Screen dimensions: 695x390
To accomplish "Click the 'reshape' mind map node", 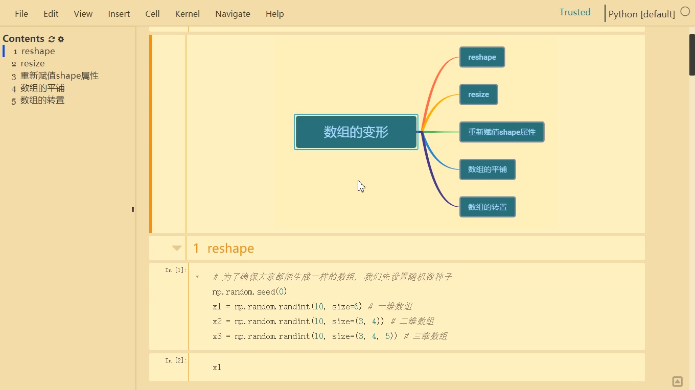I will click(482, 57).
